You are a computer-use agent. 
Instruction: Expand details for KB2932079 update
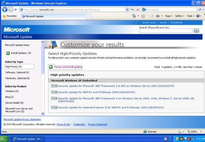pos(56,86)
